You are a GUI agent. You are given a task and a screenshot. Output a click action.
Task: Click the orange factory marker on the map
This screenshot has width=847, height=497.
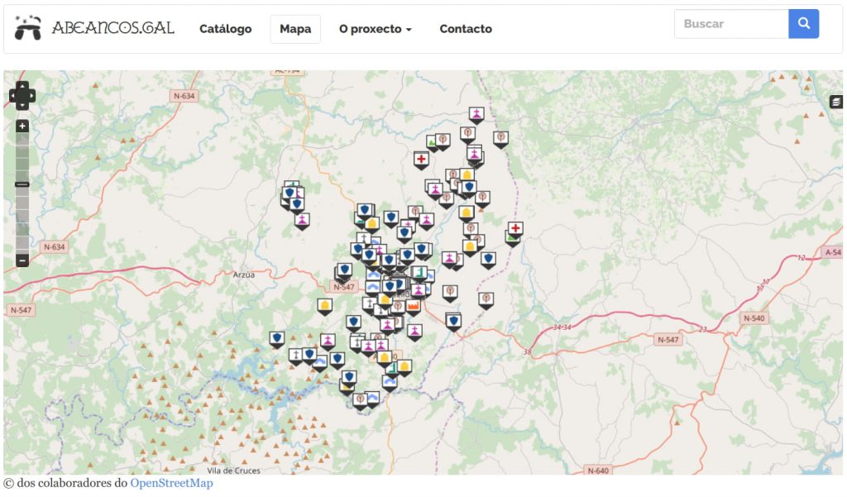tap(413, 306)
